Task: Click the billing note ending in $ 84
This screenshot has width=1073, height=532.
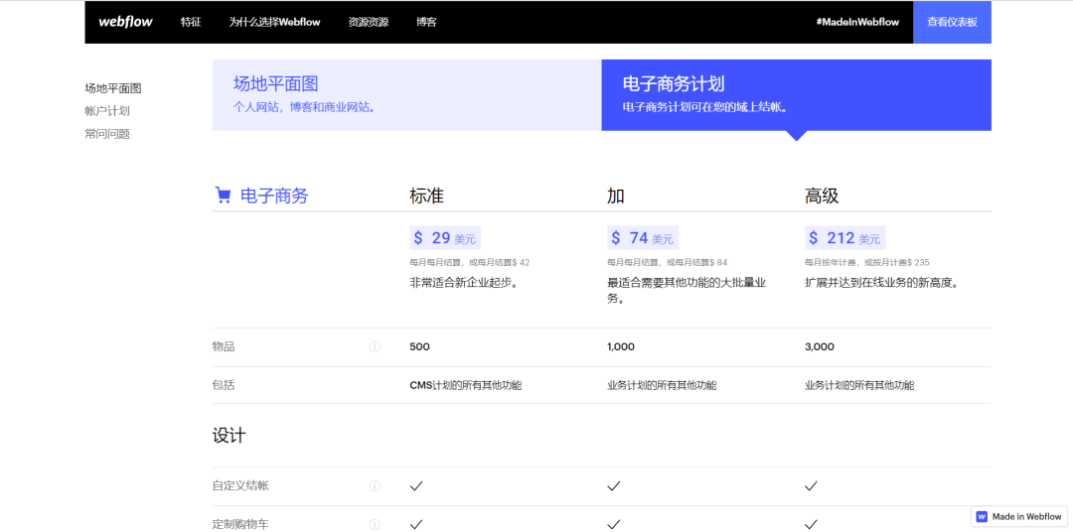Action: (x=668, y=263)
